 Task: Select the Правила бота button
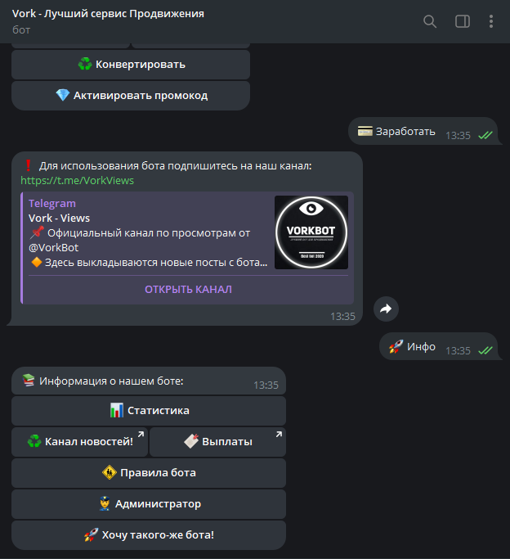coord(149,473)
